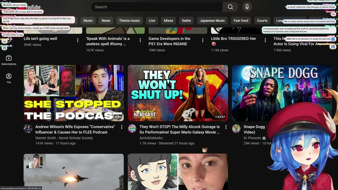Select the Courts filter chip
The height and width of the screenshot is (190, 338).
262,21
